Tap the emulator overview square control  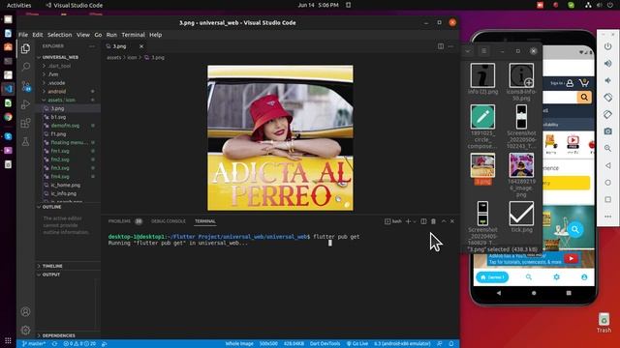point(607,200)
